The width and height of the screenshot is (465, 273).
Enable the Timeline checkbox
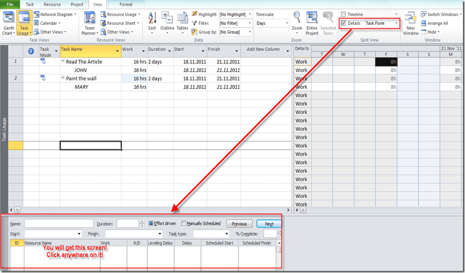coord(344,15)
